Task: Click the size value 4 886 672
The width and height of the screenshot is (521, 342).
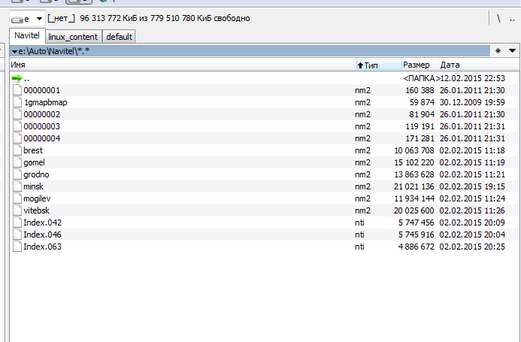Action: pos(416,247)
